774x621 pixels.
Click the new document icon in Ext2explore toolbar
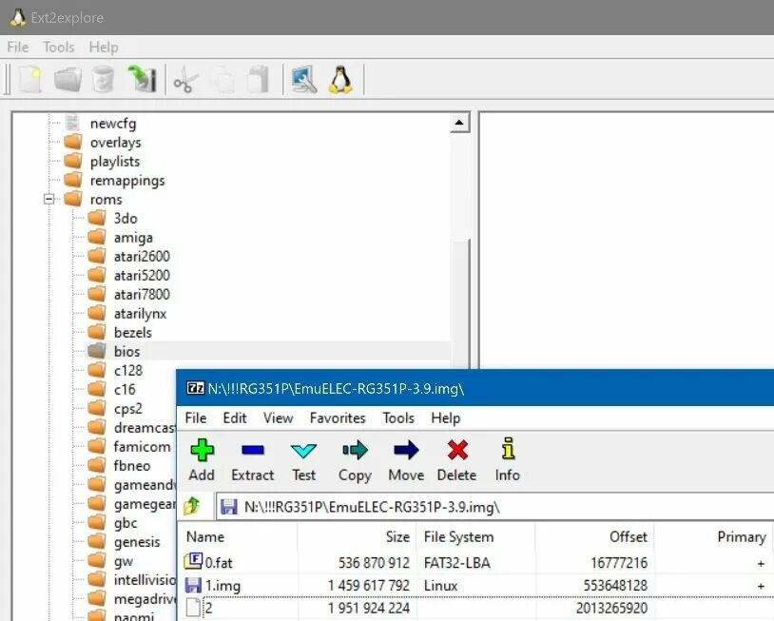tap(30, 80)
